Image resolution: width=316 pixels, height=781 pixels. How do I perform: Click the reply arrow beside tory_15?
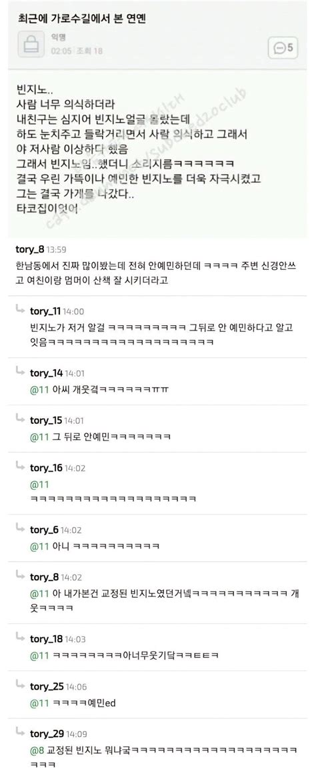point(20,419)
